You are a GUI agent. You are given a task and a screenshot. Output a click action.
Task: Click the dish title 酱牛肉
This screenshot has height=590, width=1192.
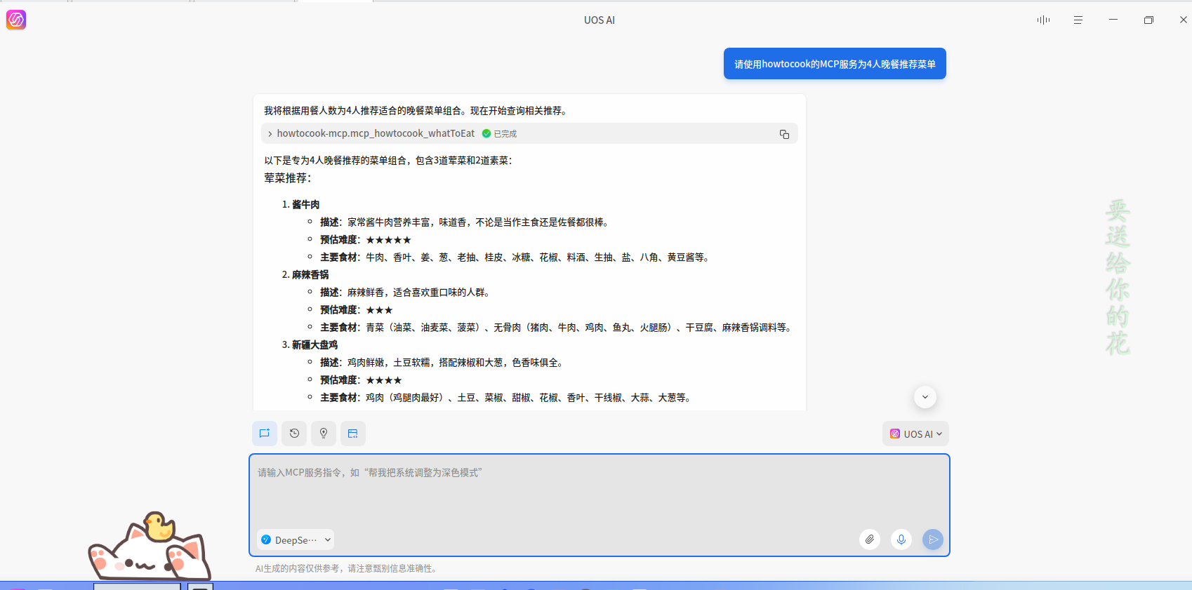click(x=305, y=205)
